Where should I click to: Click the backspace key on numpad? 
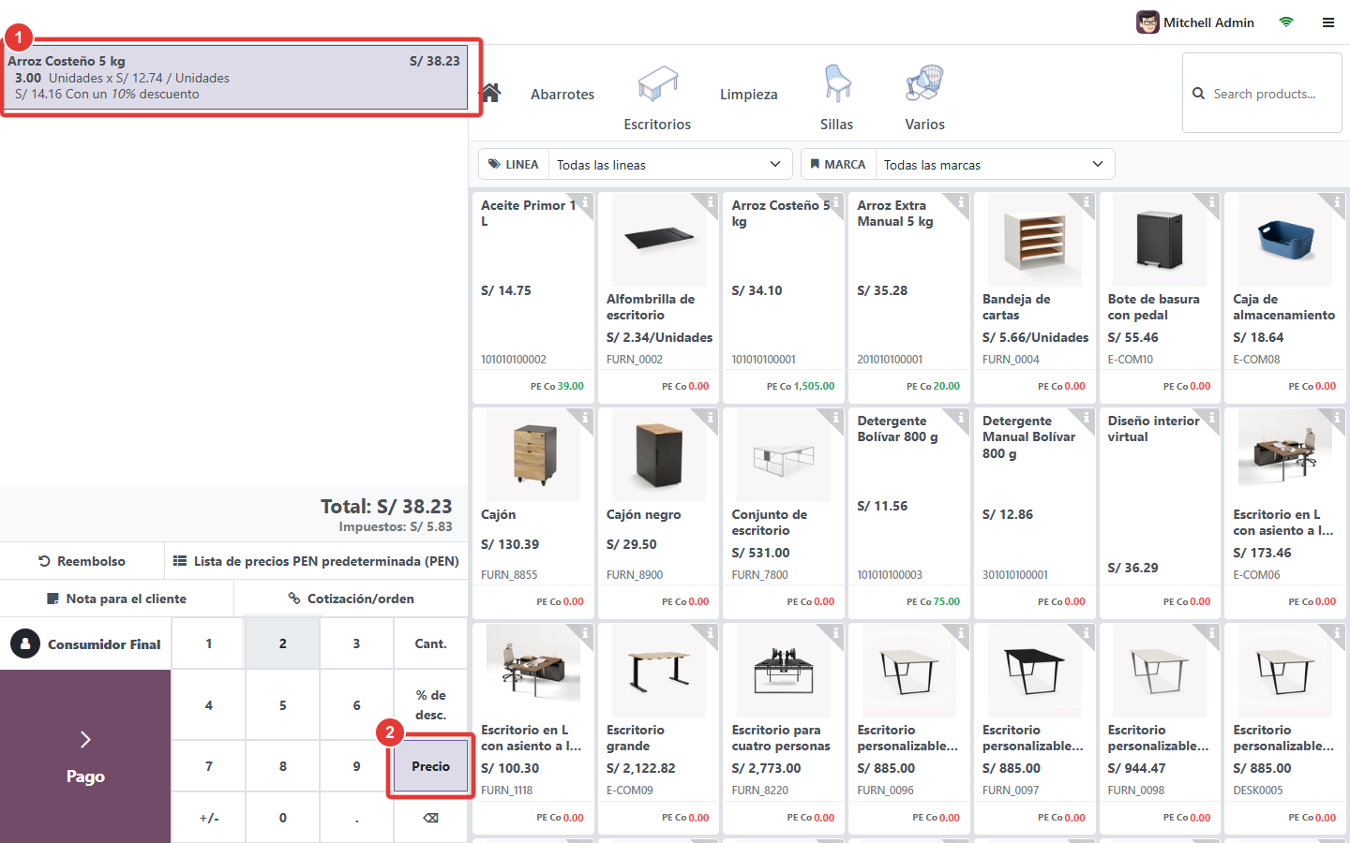(x=430, y=818)
